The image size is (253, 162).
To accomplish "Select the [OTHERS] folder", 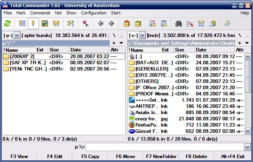I will click(x=186, y=81).
